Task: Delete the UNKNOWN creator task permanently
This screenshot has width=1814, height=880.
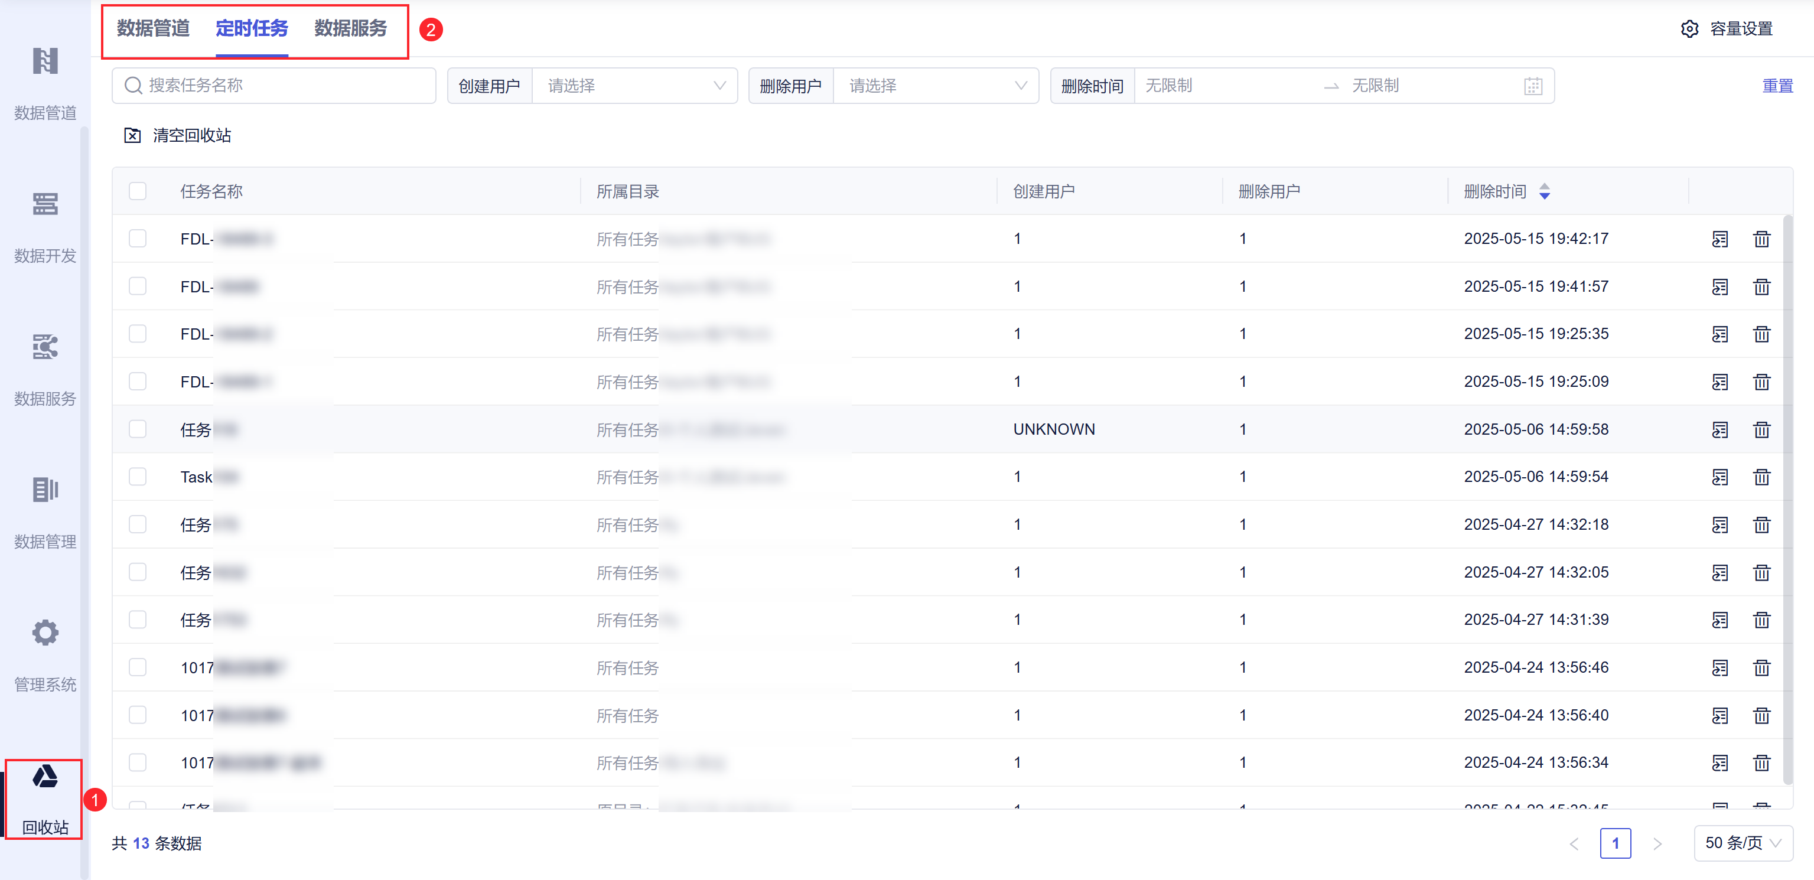Action: [1761, 429]
